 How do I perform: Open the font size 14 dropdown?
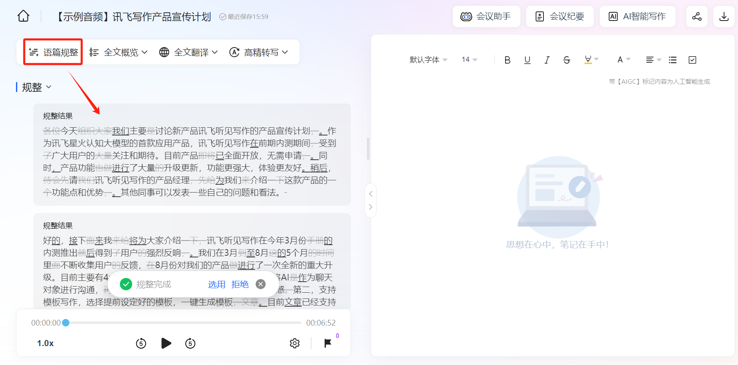tap(469, 60)
